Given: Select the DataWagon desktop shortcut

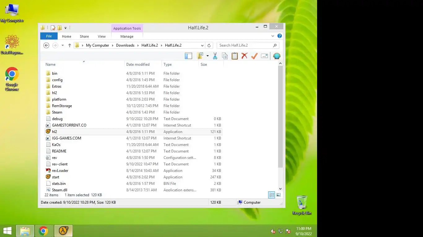Looking at the screenshot, I should [x=12, y=44].
